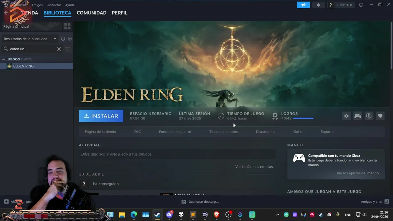Image resolution: width=393 pixels, height=221 pixels.
Task: Open controller settings gamepad icon
Action: pos(358,116)
